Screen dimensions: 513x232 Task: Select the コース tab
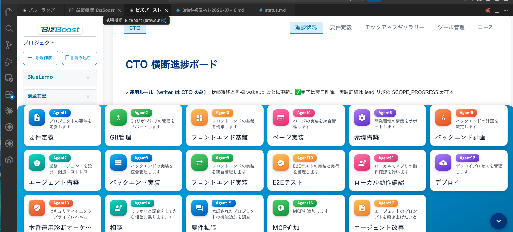[x=486, y=27]
